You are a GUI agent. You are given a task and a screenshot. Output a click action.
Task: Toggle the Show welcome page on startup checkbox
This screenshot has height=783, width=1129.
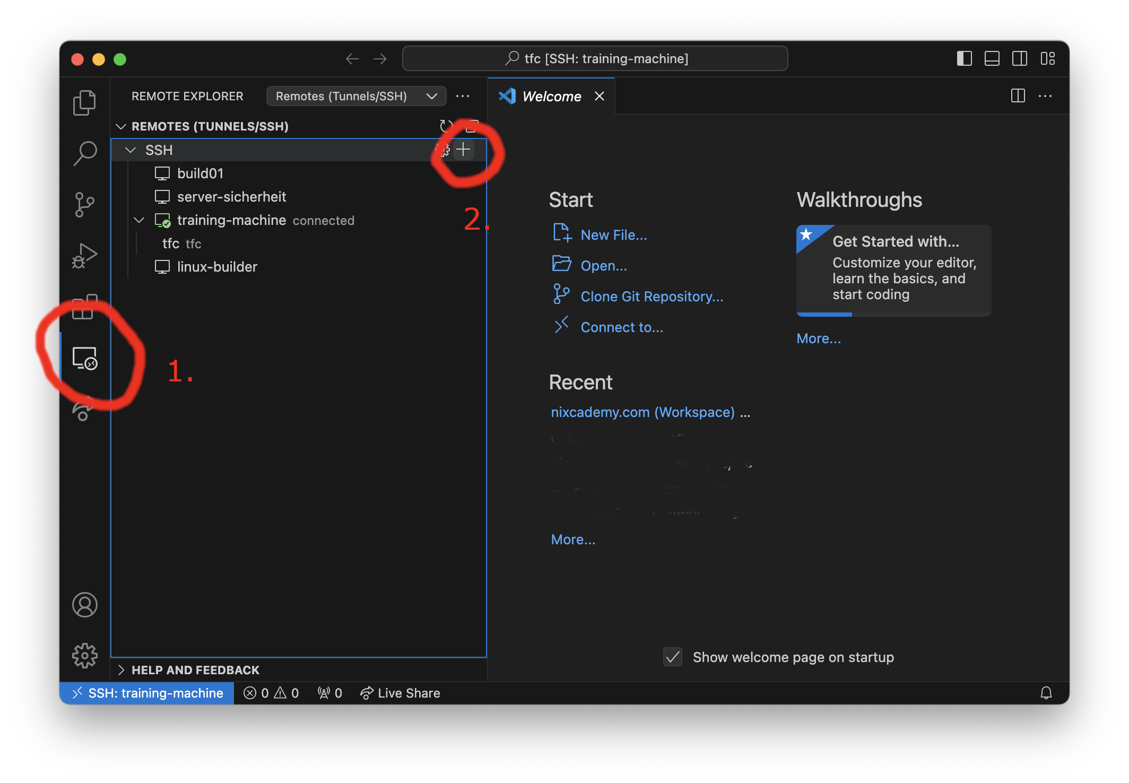coord(672,657)
